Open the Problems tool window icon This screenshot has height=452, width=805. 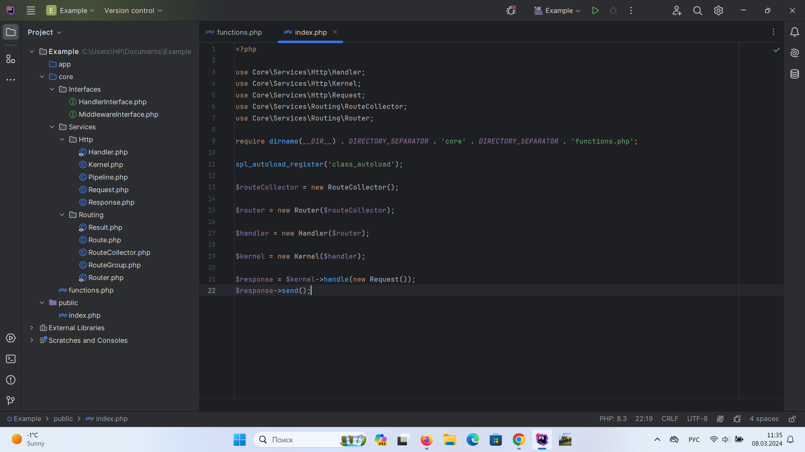tap(10, 380)
